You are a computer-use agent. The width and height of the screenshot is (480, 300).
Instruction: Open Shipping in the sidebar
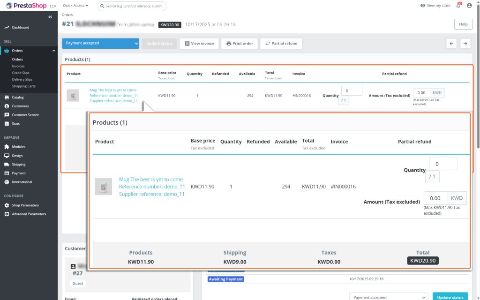pyautogui.click(x=19, y=165)
